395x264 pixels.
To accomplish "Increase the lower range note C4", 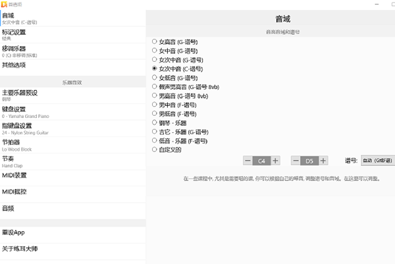I will click(x=276, y=160).
